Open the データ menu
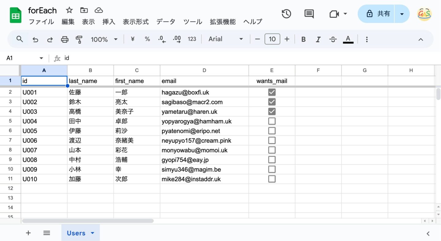 click(x=166, y=21)
